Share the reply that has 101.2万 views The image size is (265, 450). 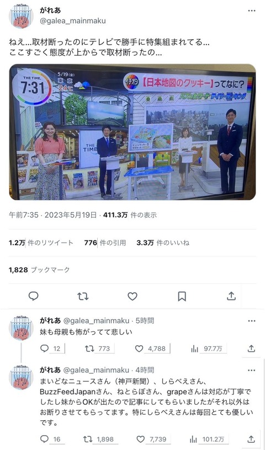[251, 439]
